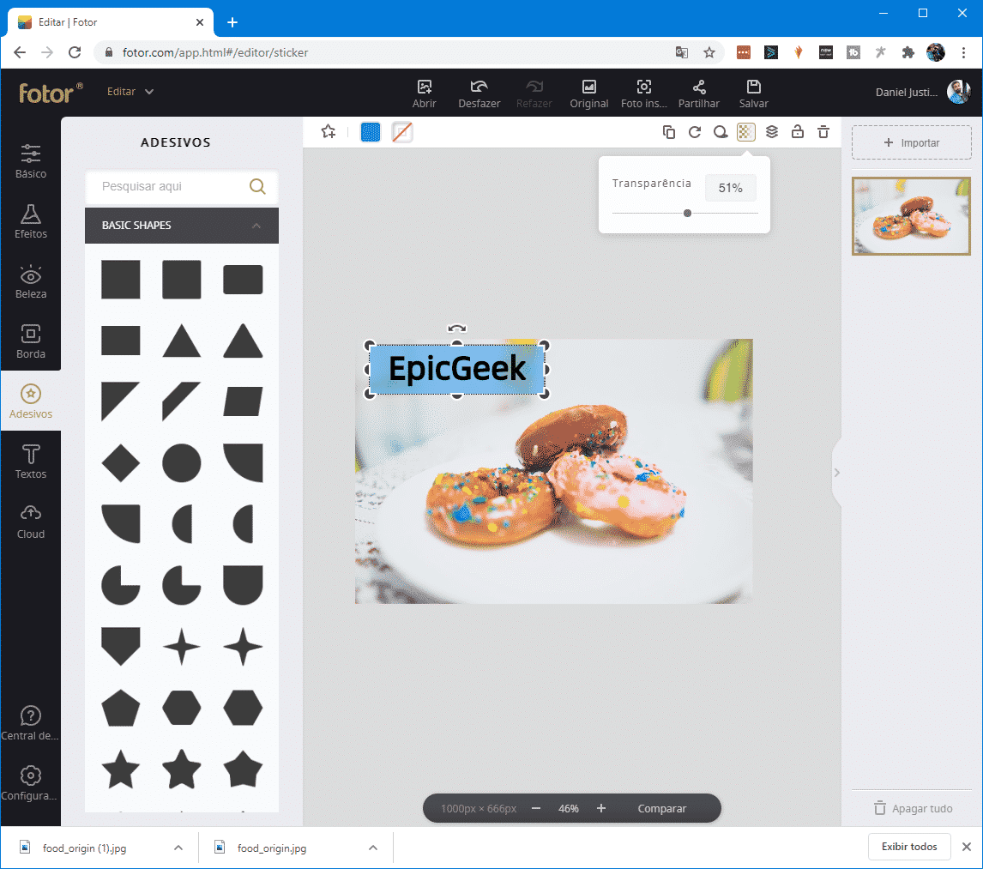This screenshot has height=869, width=983.
Task: Click Exibir todos in downloads bar
Action: (909, 847)
